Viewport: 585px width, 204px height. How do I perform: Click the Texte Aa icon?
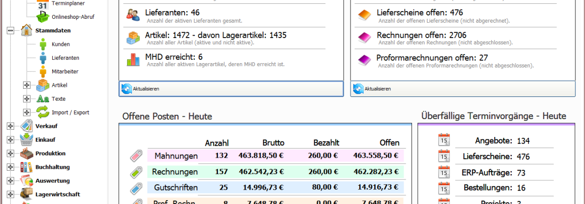(x=43, y=99)
